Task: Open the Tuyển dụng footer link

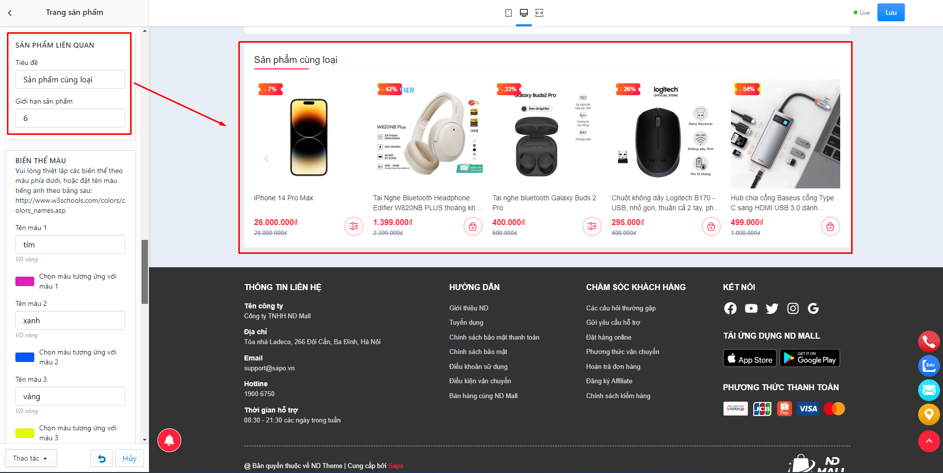Action: pyautogui.click(x=466, y=322)
